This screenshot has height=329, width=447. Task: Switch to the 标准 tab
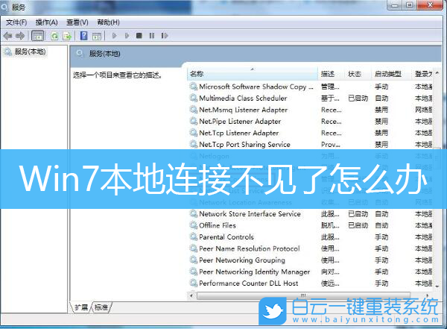coord(101,307)
